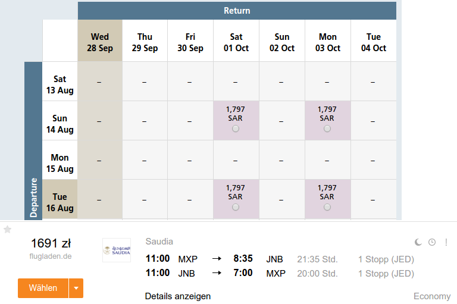Expand Details anzeigen flight details
The image size is (457, 304).
click(x=178, y=296)
